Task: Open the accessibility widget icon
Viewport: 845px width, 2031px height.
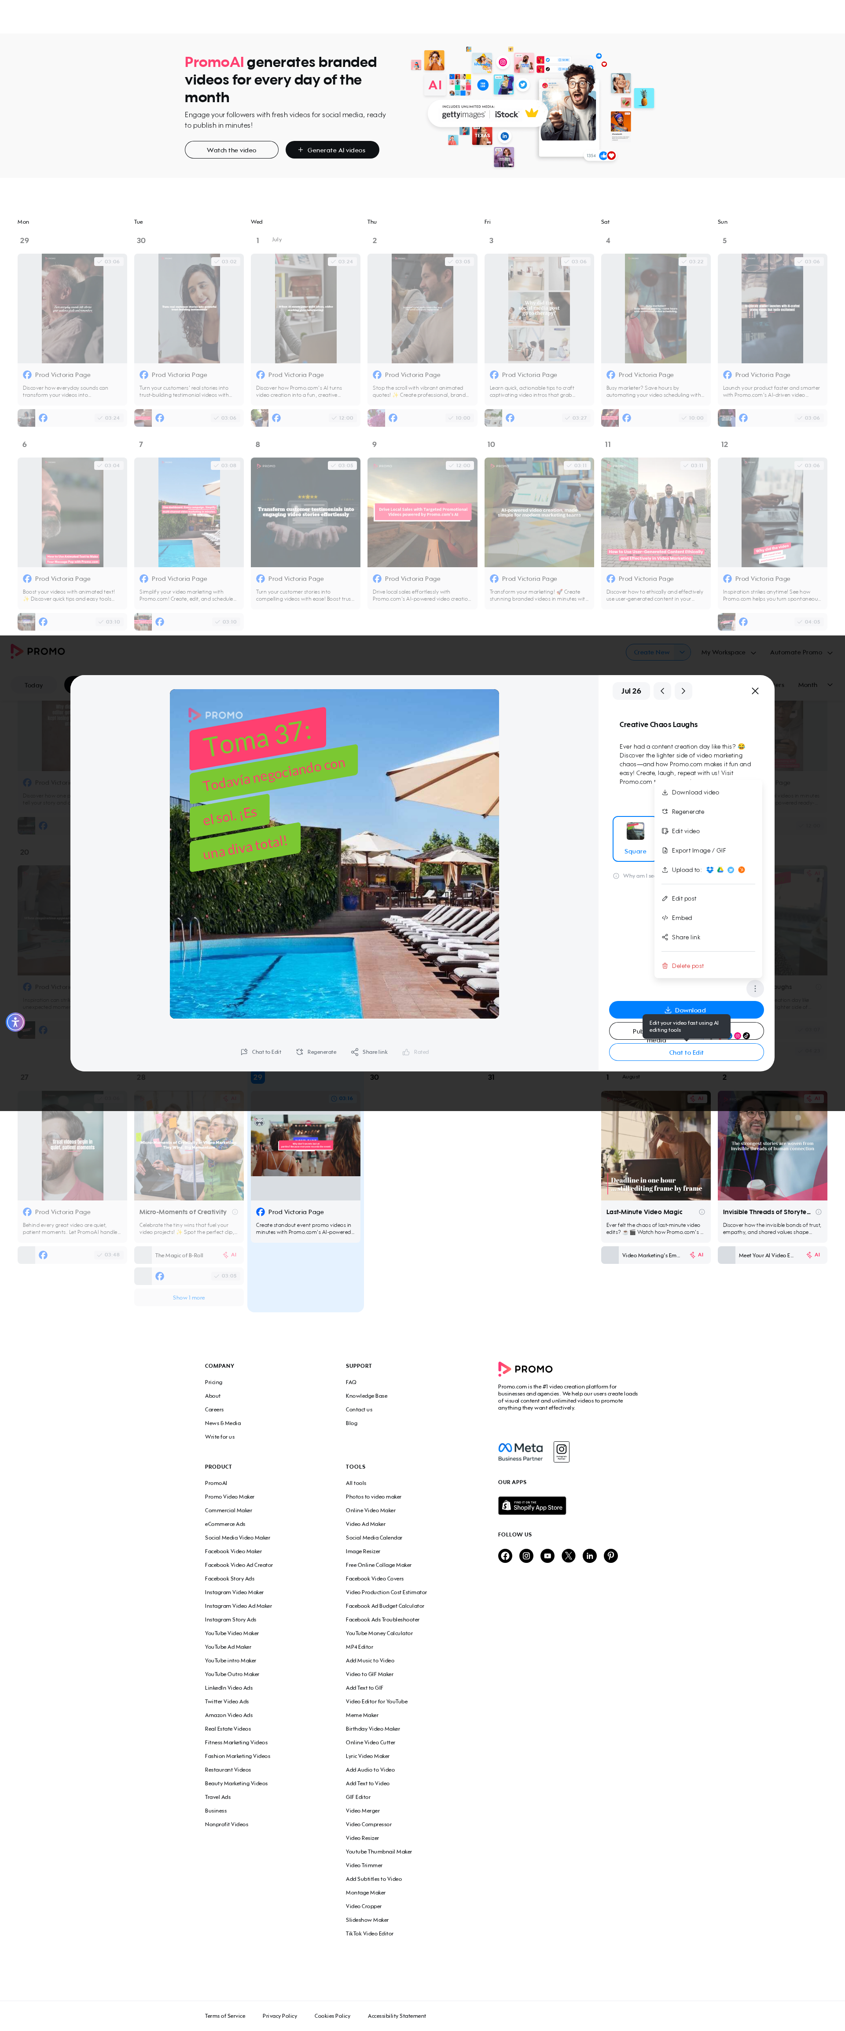Action: (x=15, y=1022)
